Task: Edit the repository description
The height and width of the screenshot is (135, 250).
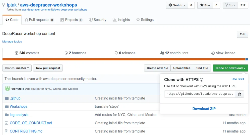Action: [242, 34]
